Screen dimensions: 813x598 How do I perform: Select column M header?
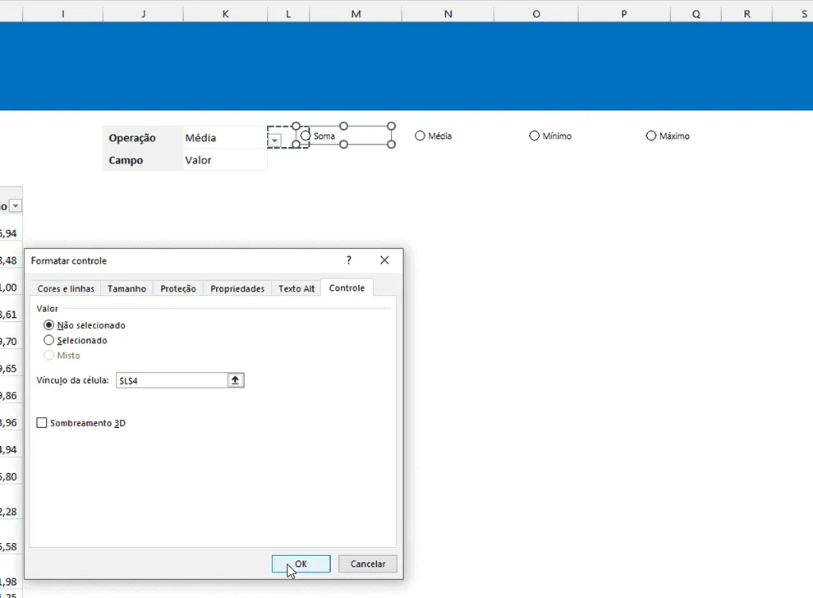(356, 14)
